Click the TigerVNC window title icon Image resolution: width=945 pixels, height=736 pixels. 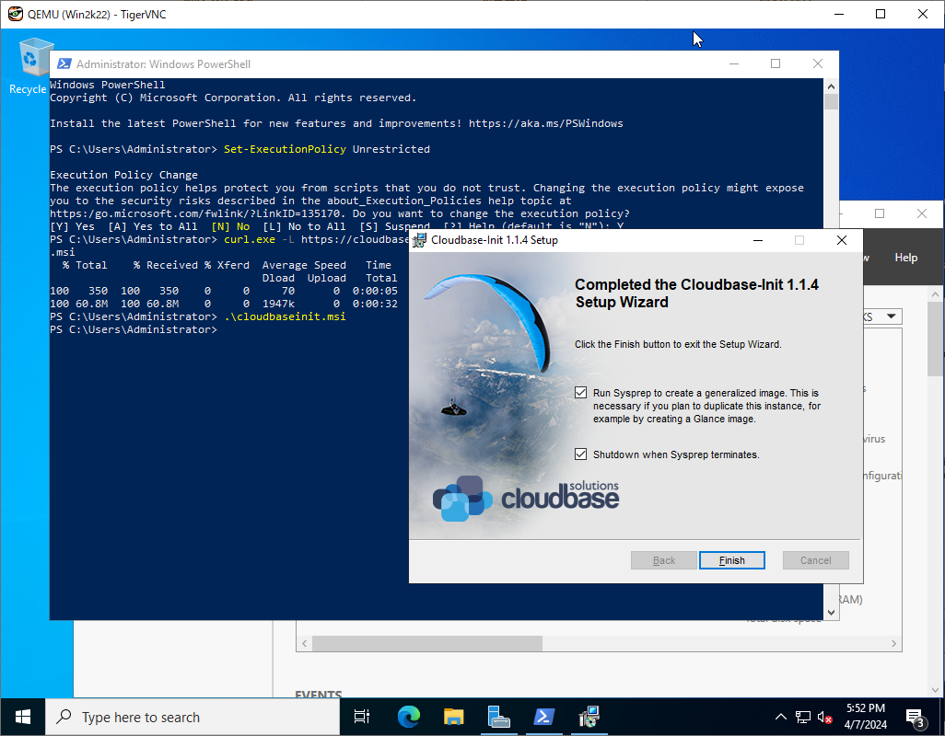[15, 14]
